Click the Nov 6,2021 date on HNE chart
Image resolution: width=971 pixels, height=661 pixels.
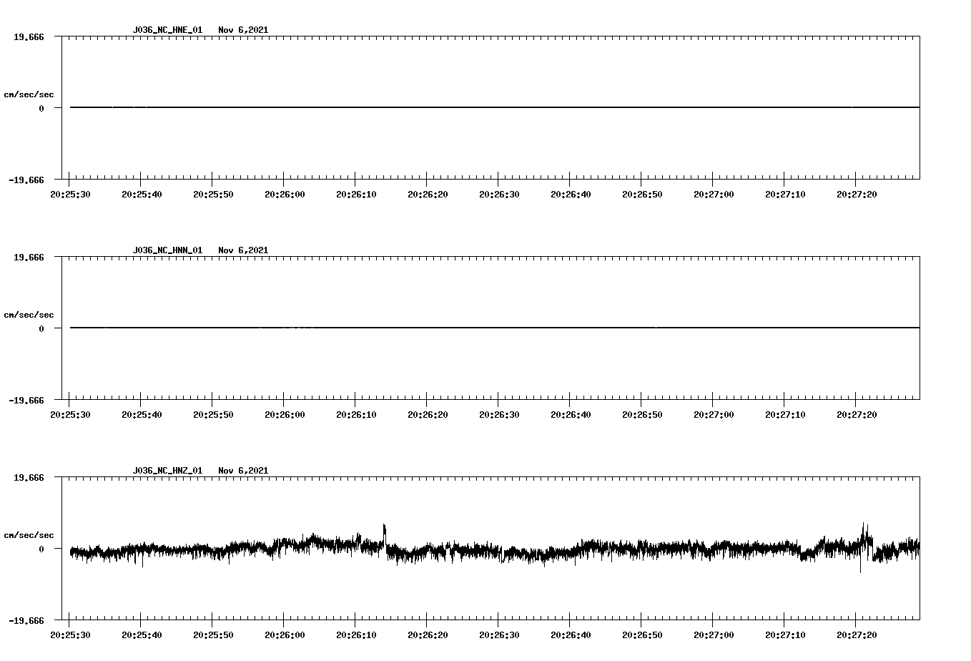[x=243, y=30]
